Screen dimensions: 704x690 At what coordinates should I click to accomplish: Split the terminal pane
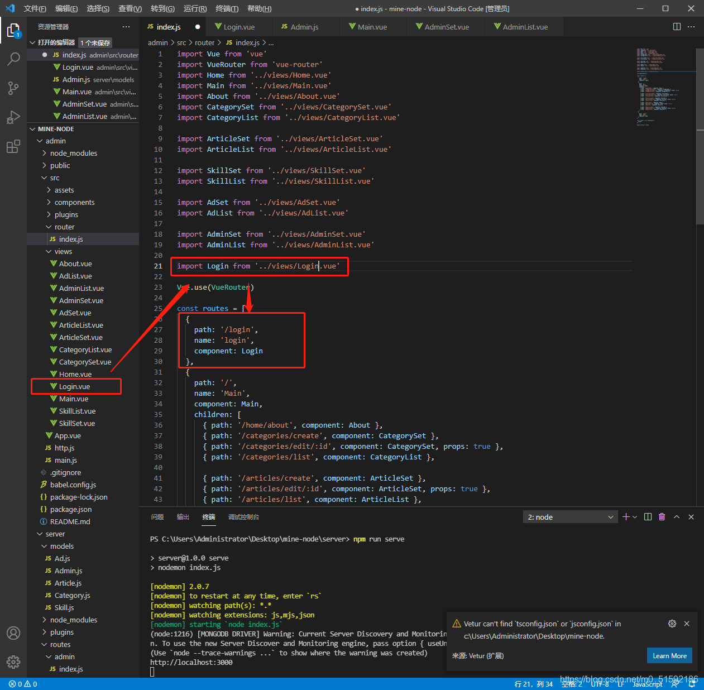(648, 517)
